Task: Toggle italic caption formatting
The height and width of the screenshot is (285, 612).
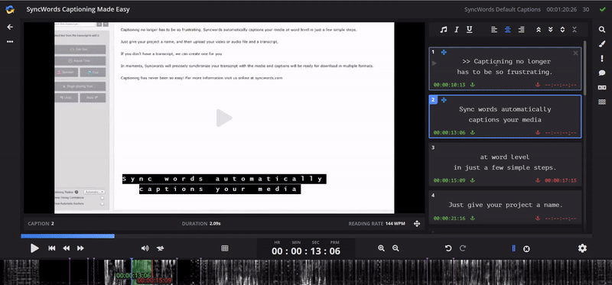Action: tap(456, 30)
